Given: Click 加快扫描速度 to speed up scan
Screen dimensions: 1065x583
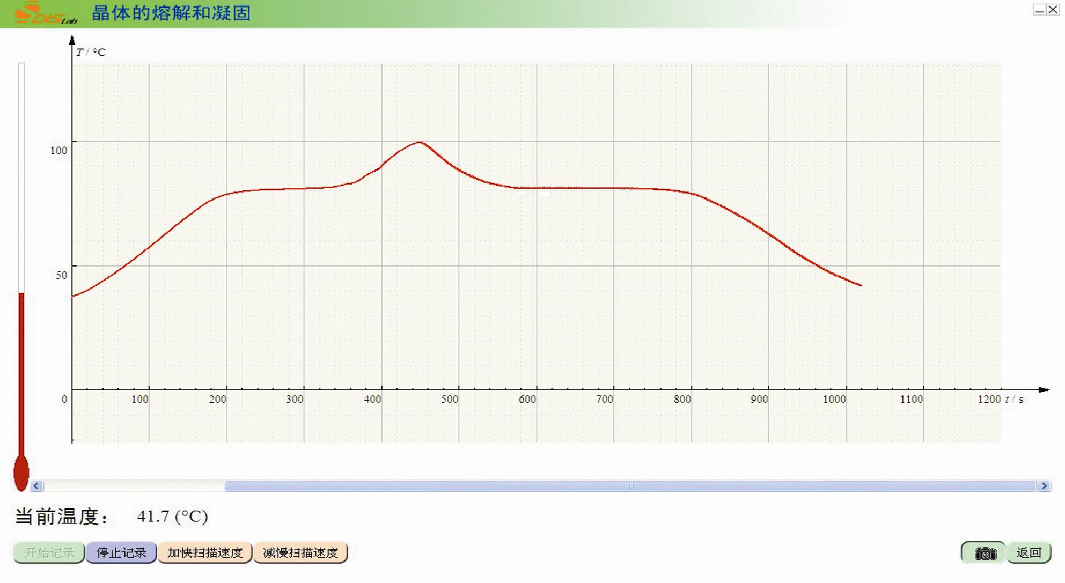Looking at the screenshot, I should (205, 552).
